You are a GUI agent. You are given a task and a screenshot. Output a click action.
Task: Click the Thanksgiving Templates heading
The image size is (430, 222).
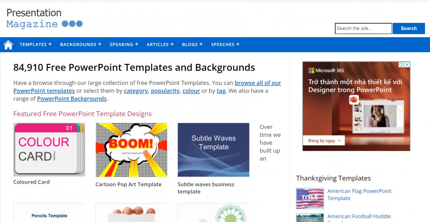333,178
